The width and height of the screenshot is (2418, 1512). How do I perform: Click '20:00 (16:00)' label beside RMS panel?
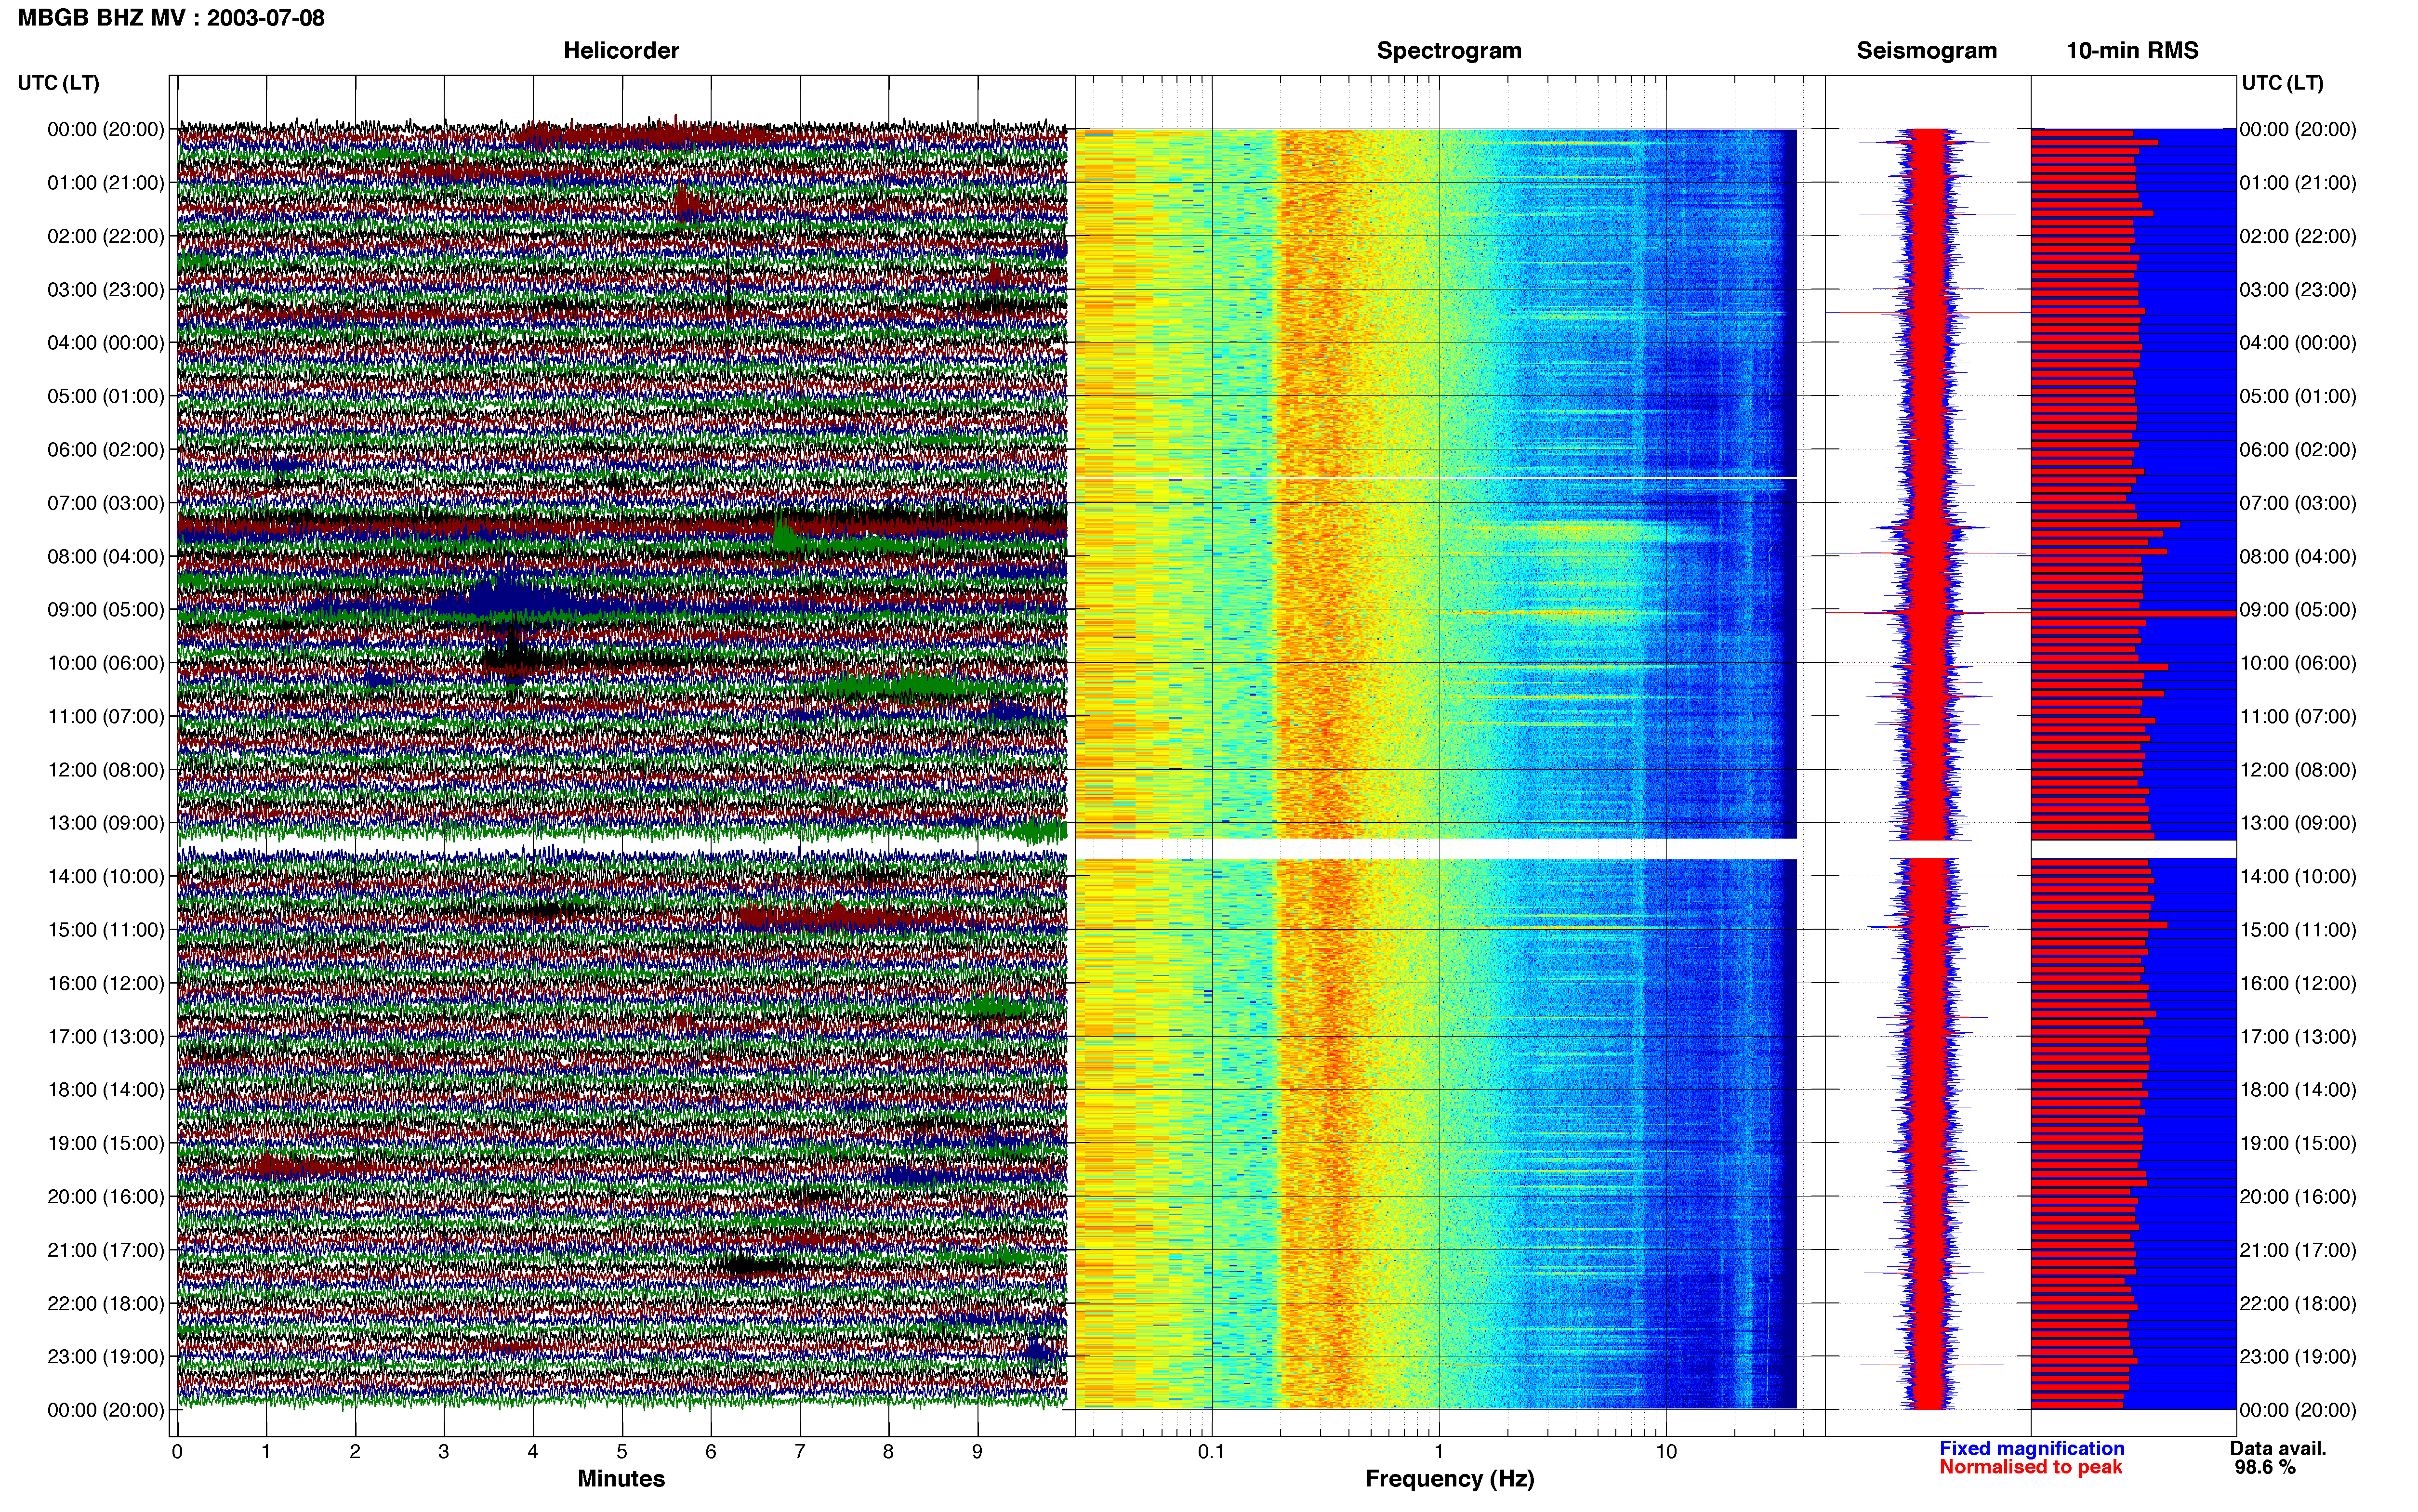pos(2298,1197)
